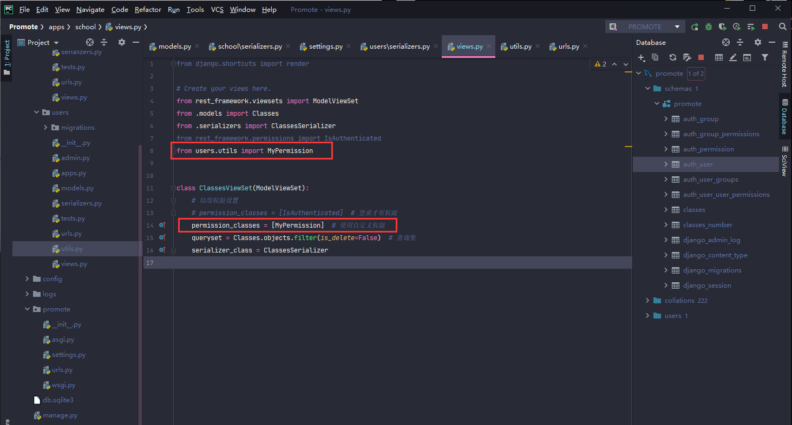Collapse the promote project folder
792x425 pixels.
click(x=28, y=309)
